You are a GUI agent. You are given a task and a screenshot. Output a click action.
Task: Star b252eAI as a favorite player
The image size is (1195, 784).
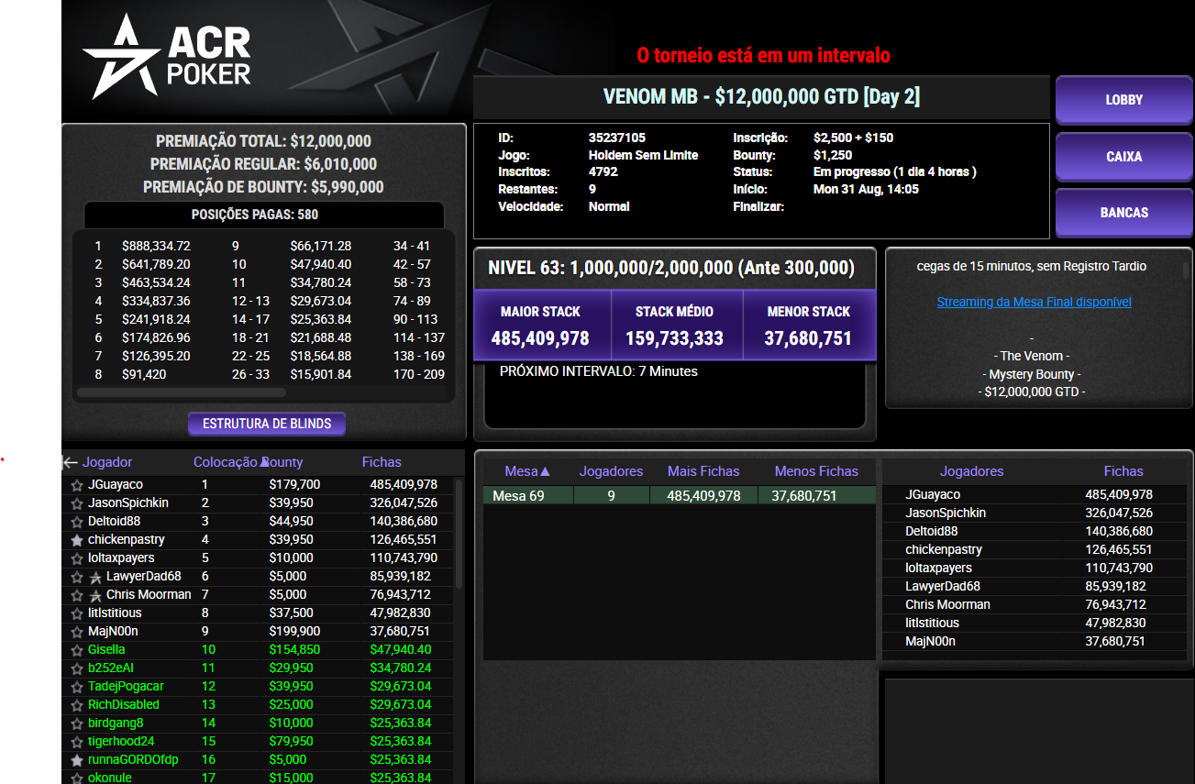[77, 668]
